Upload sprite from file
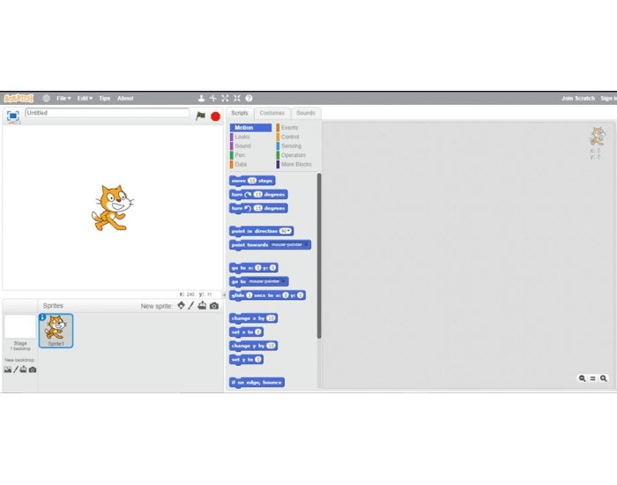The image size is (617, 485). tap(202, 305)
